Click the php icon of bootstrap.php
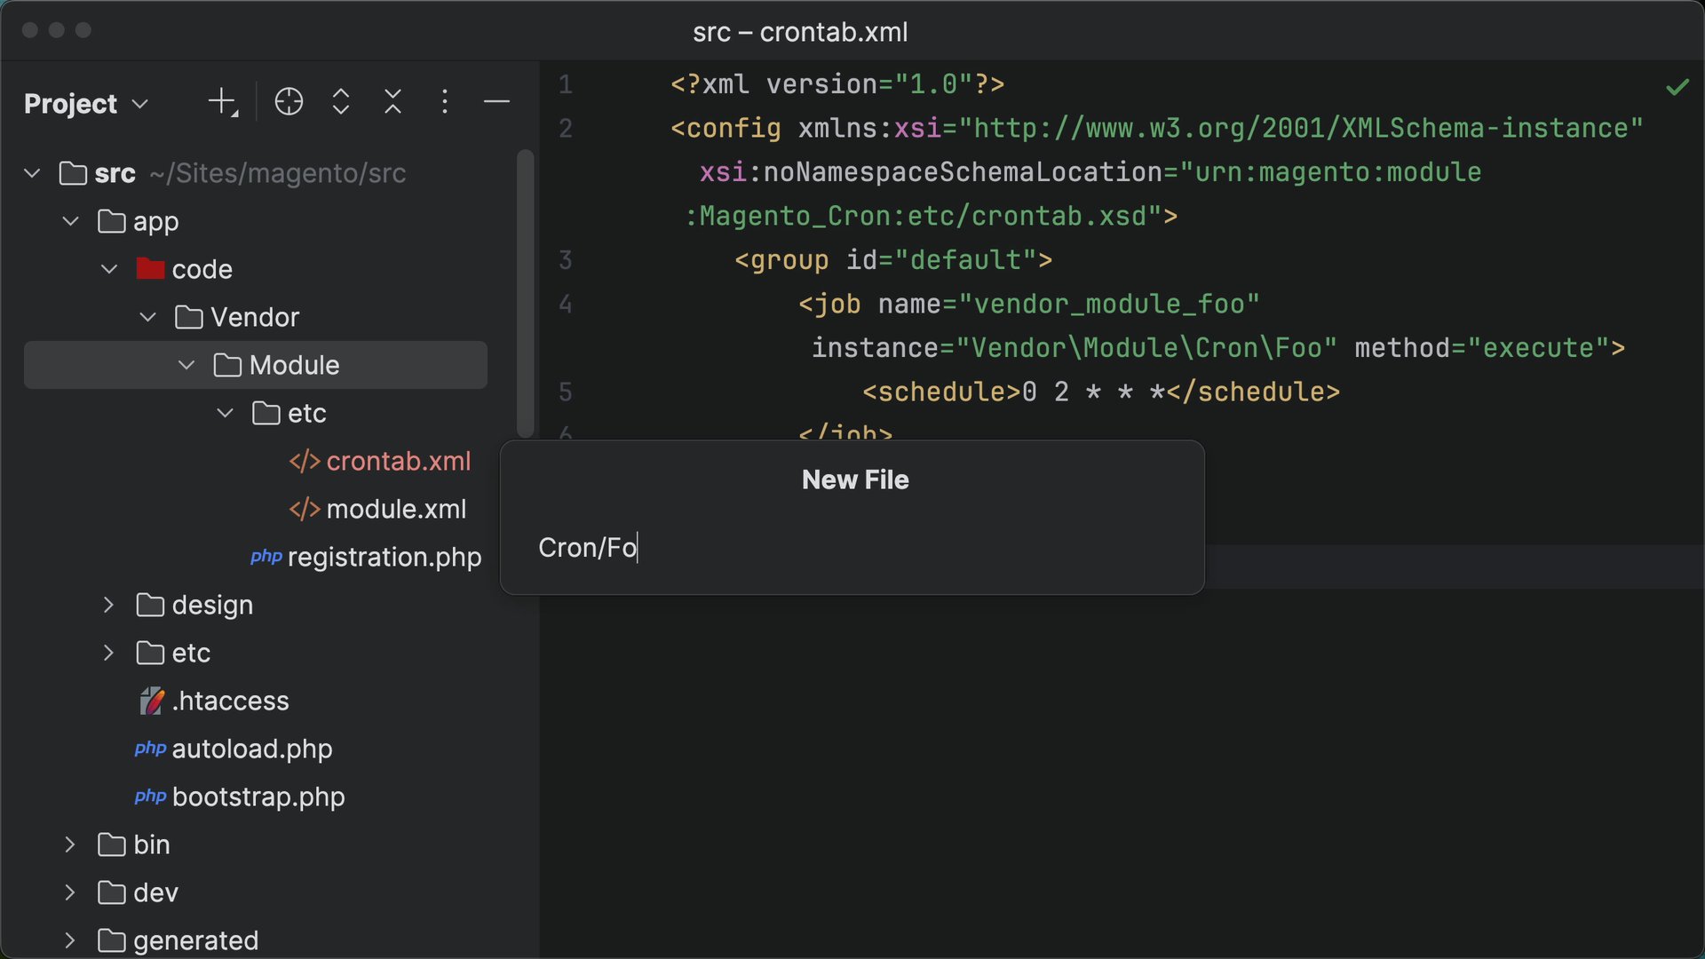1705x959 pixels. pos(150,797)
